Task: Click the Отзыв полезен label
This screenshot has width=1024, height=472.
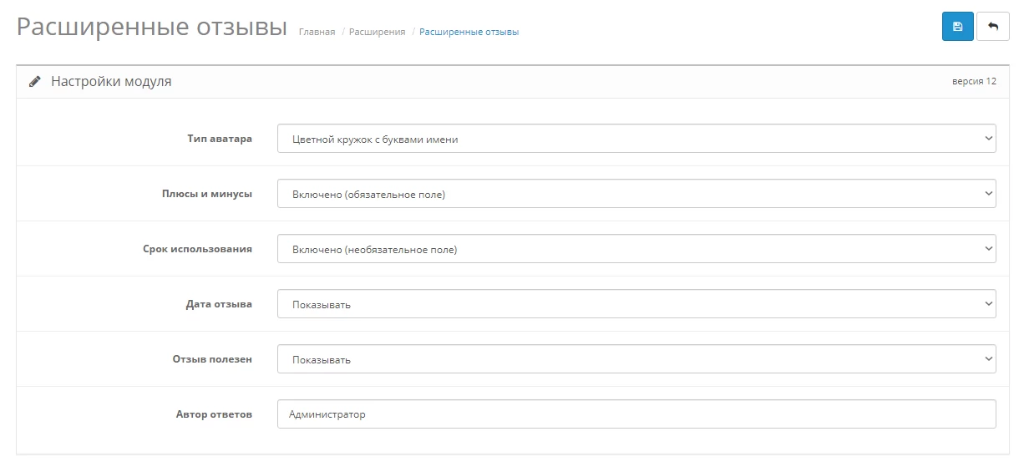Action: [212, 359]
